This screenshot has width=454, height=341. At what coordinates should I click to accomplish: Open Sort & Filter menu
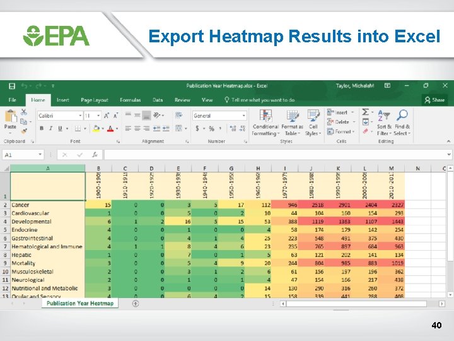click(384, 123)
